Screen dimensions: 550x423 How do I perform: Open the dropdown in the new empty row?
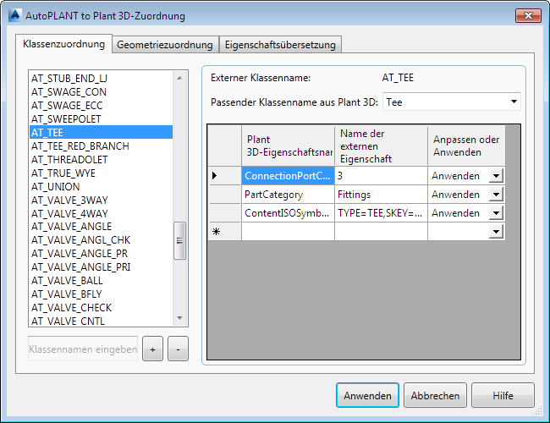coord(497,232)
